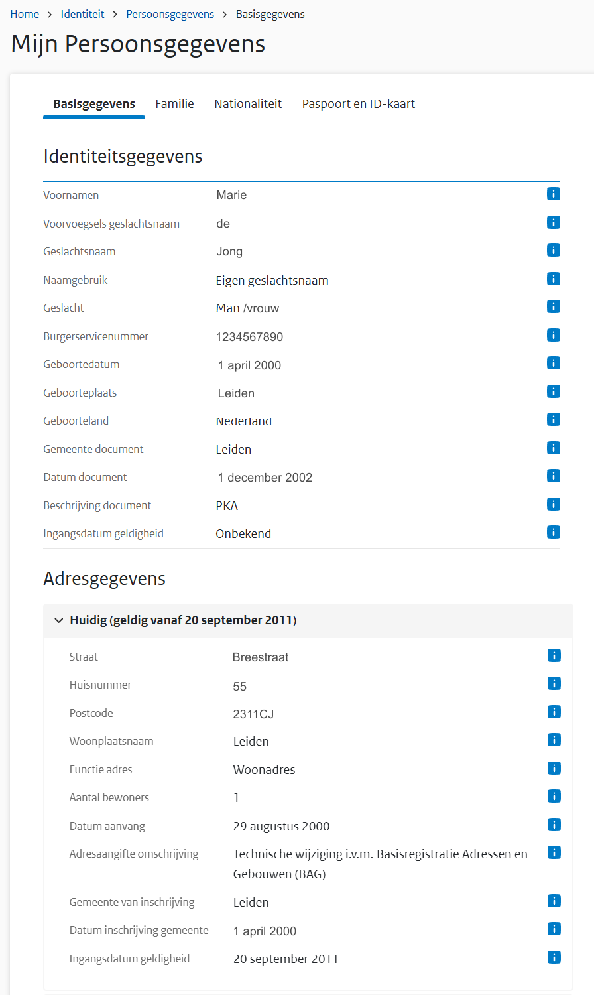This screenshot has height=995, width=594.
Task: Click info icon for Datum aanvang
Action: coord(554,825)
